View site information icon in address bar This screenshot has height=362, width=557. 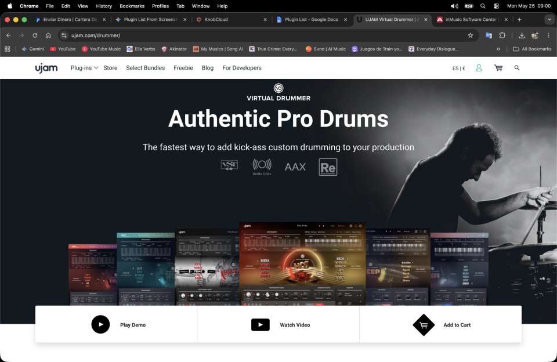coord(64,35)
